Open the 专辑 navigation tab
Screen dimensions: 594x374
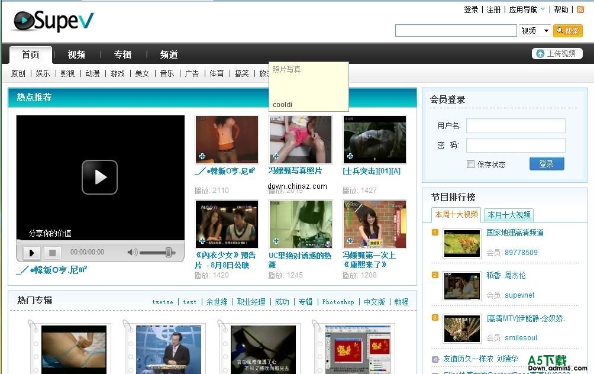point(123,54)
